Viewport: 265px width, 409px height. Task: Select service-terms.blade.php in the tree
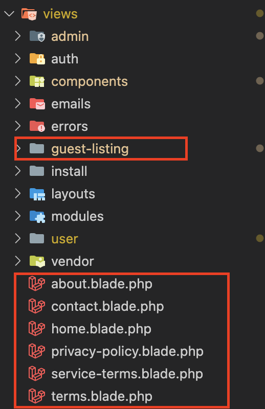[x=127, y=374]
